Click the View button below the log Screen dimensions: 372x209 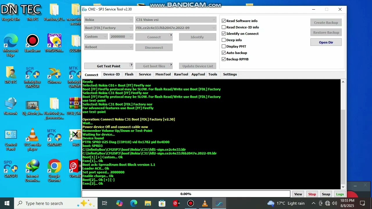pyautogui.click(x=298, y=194)
